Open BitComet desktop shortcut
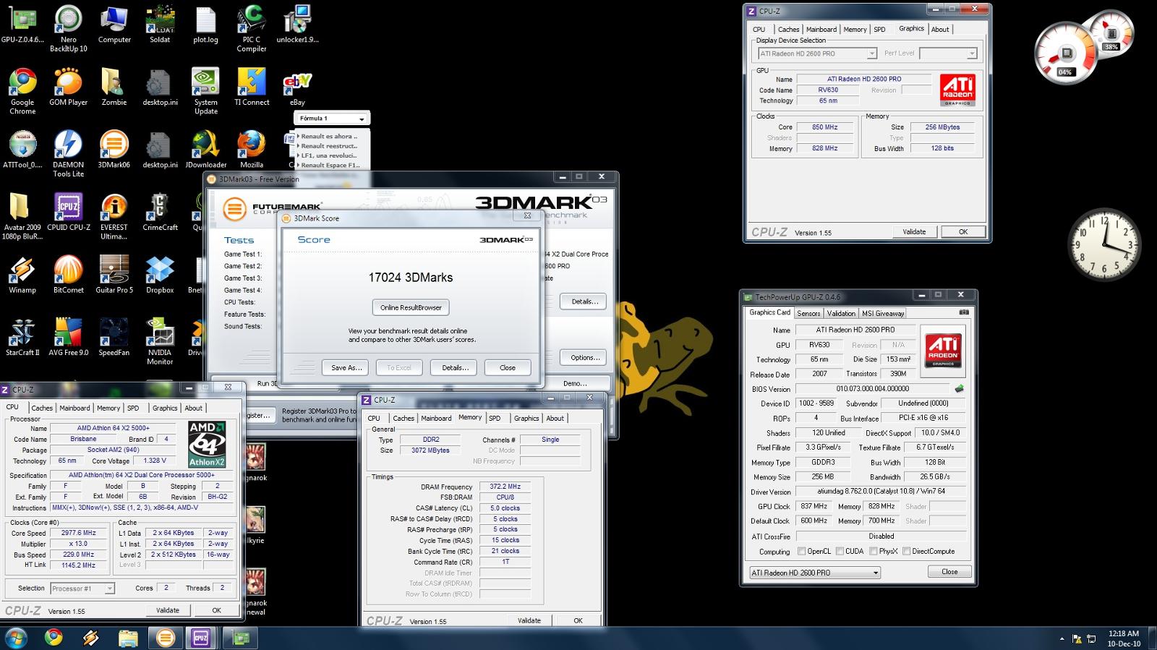 [68, 275]
